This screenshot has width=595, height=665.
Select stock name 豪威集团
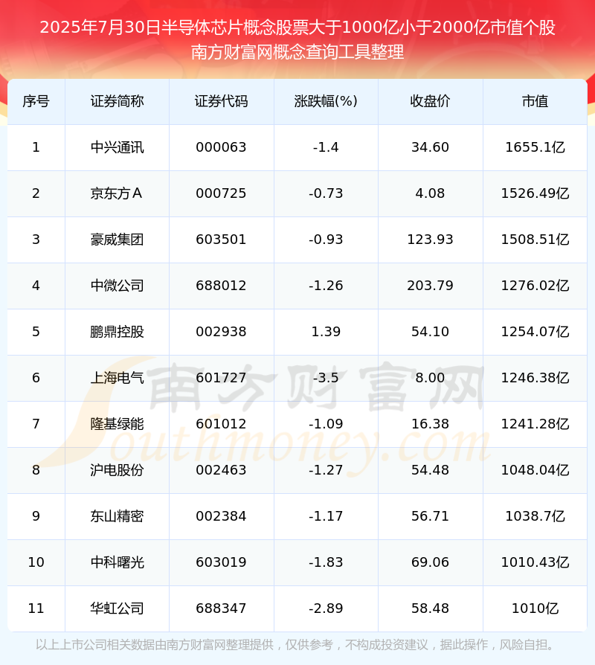click(x=117, y=240)
